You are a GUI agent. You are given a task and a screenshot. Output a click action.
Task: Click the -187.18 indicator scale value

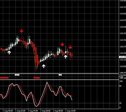click(x=123, y=78)
